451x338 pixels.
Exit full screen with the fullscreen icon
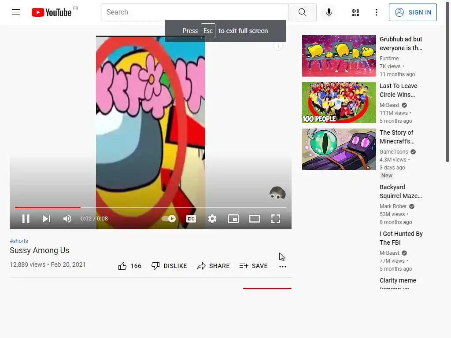pyautogui.click(x=276, y=219)
